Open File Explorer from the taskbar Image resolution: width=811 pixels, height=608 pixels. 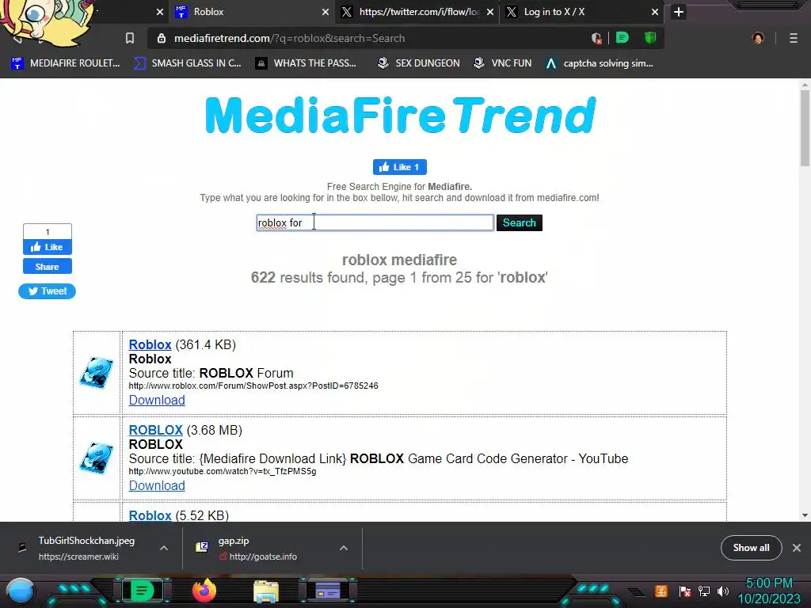point(266,591)
